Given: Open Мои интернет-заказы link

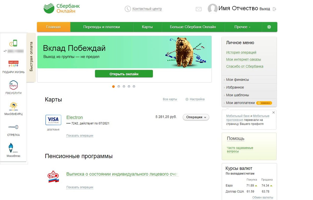Looking at the screenshot, I should (x=244, y=59).
